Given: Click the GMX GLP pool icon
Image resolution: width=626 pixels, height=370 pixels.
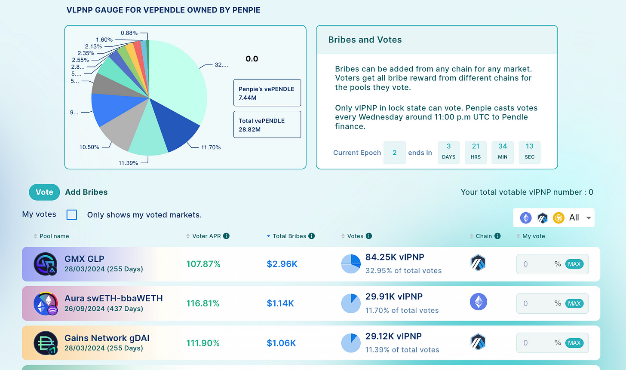Looking at the screenshot, I should point(46,264).
